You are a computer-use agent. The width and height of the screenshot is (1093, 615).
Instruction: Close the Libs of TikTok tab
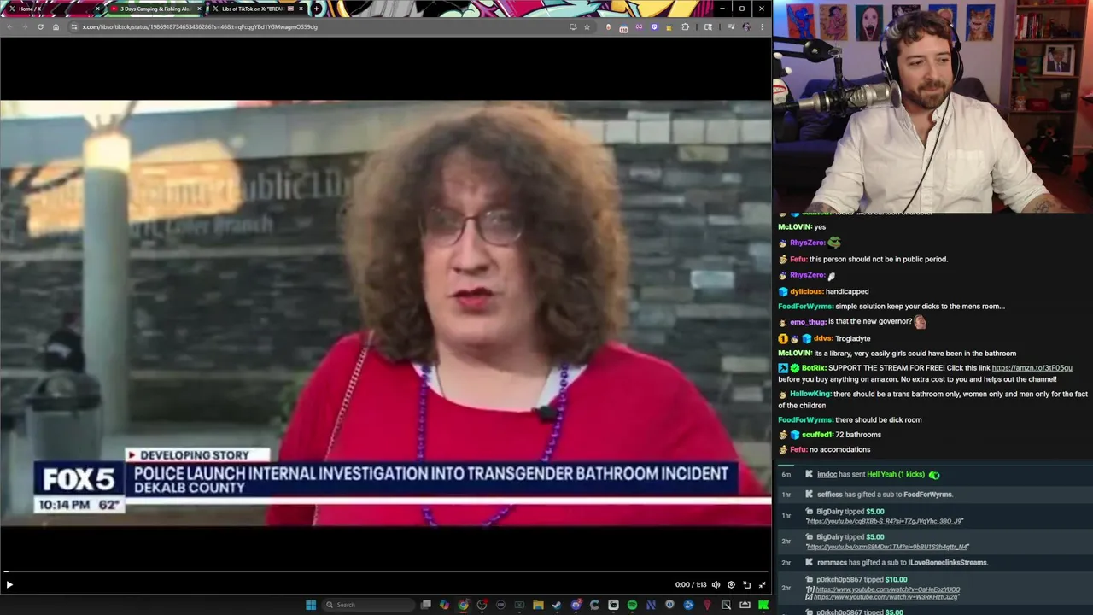[x=301, y=9]
